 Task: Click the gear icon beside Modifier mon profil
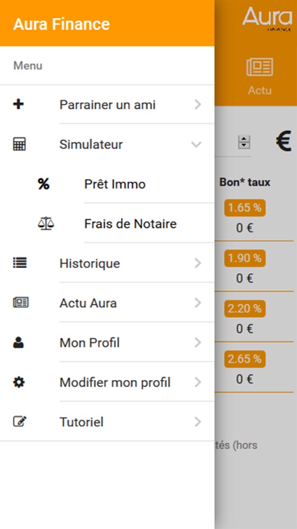coord(19,382)
